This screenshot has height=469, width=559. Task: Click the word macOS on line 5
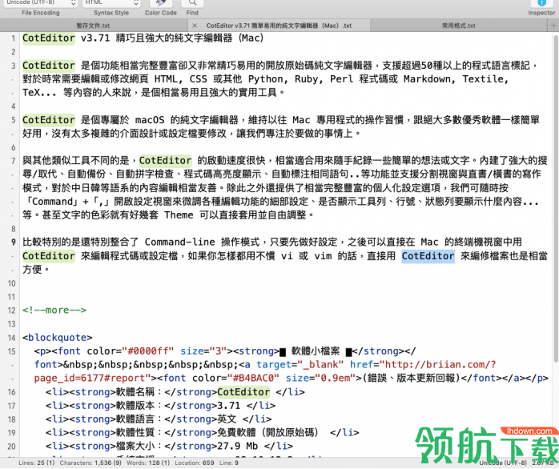(150, 120)
